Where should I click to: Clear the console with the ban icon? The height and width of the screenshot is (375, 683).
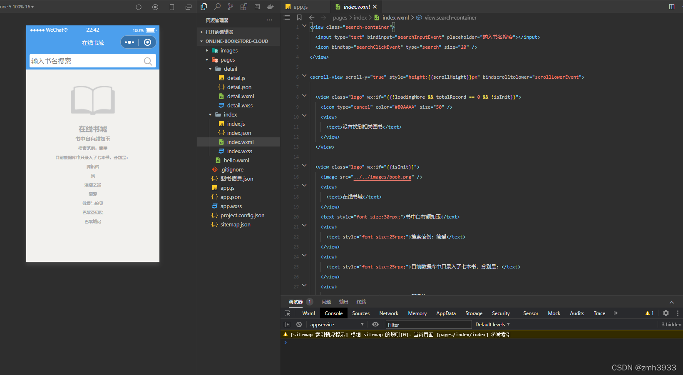(x=299, y=325)
